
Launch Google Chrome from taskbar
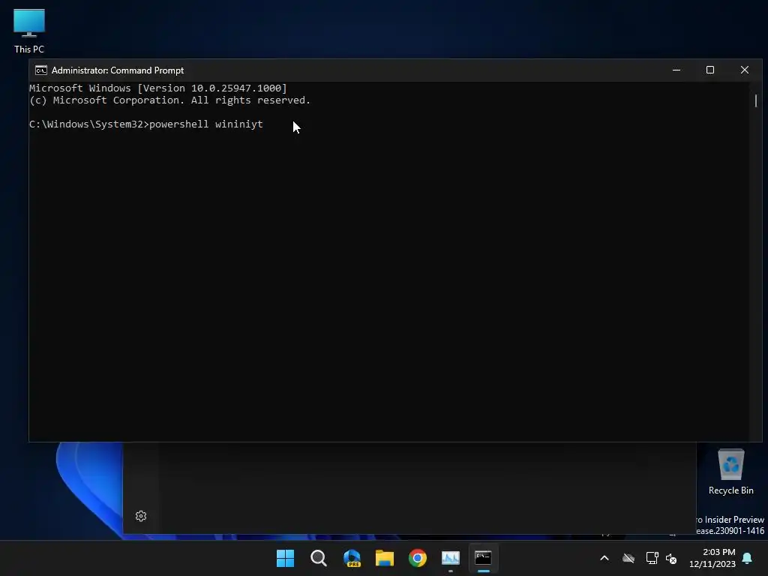(x=418, y=558)
